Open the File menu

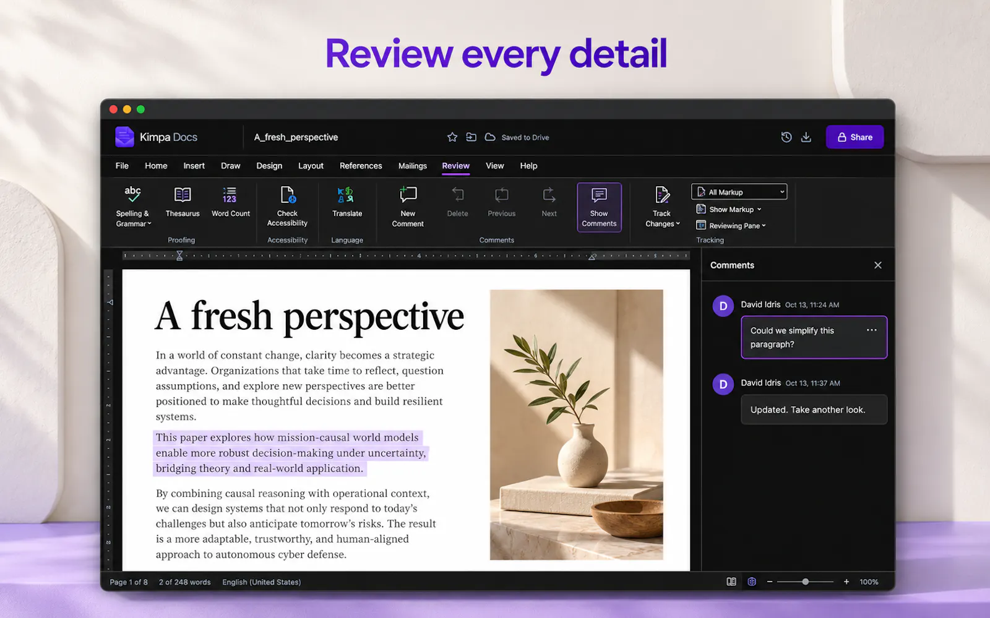tap(122, 166)
